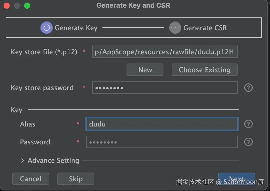Select the Generate Key step label
This screenshot has width=270, height=191.
76,28
